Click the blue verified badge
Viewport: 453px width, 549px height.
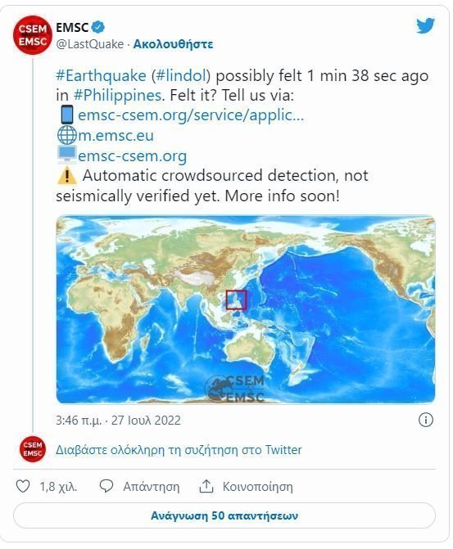(x=97, y=27)
